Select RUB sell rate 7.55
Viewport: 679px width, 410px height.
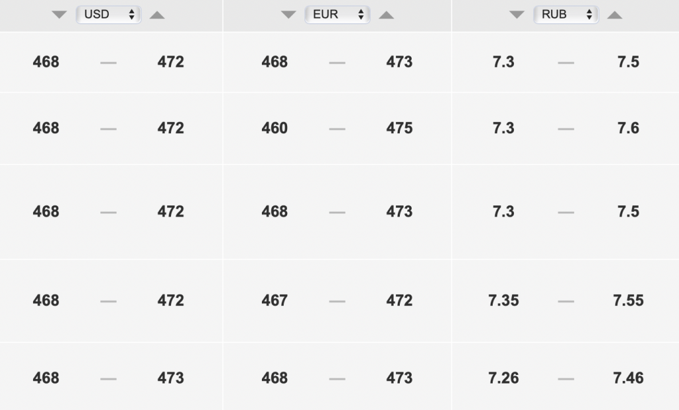pyautogui.click(x=628, y=301)
